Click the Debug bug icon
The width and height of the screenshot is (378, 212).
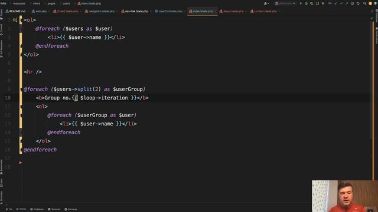tap(306, 4)
